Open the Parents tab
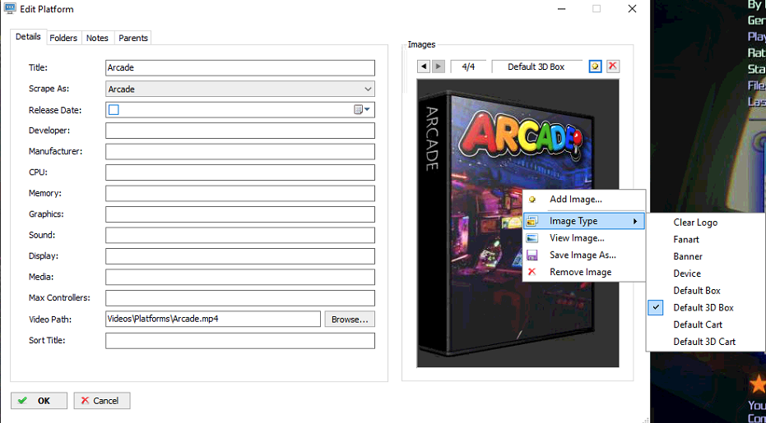Screen dimensions: 766x423 point(133,38)
